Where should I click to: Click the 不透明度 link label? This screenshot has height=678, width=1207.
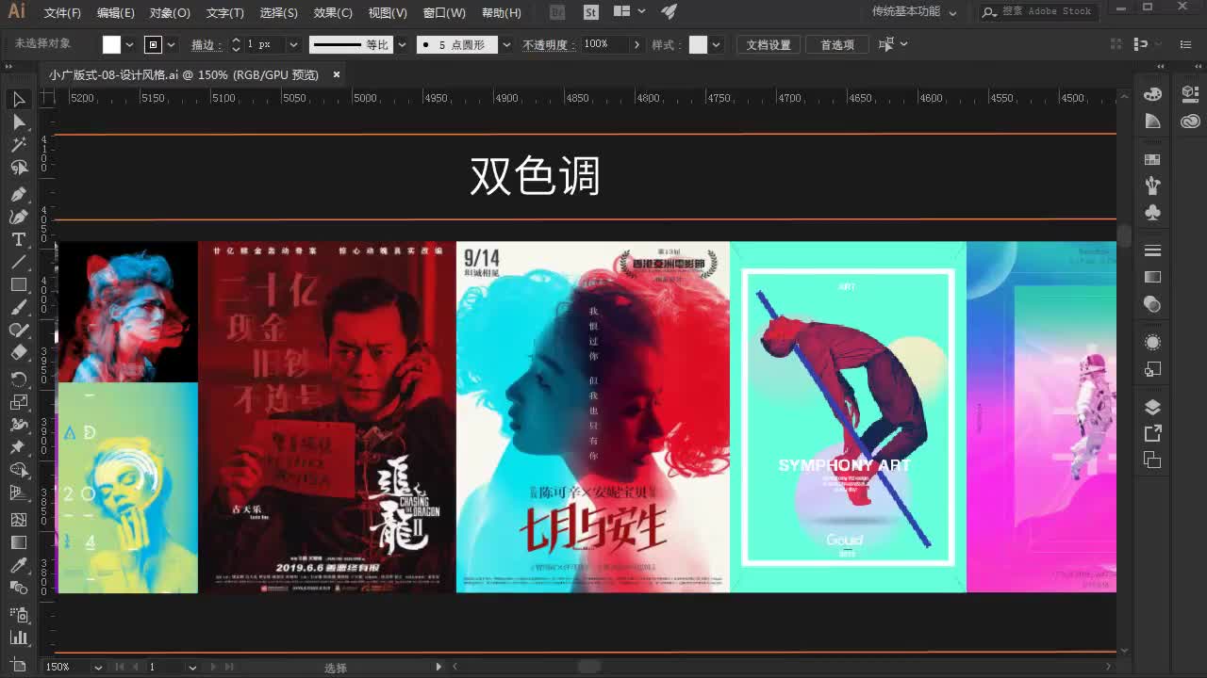(x=547, y=44)
